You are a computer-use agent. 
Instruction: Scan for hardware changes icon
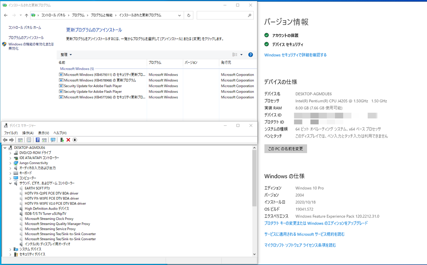(x=53, y=140)
